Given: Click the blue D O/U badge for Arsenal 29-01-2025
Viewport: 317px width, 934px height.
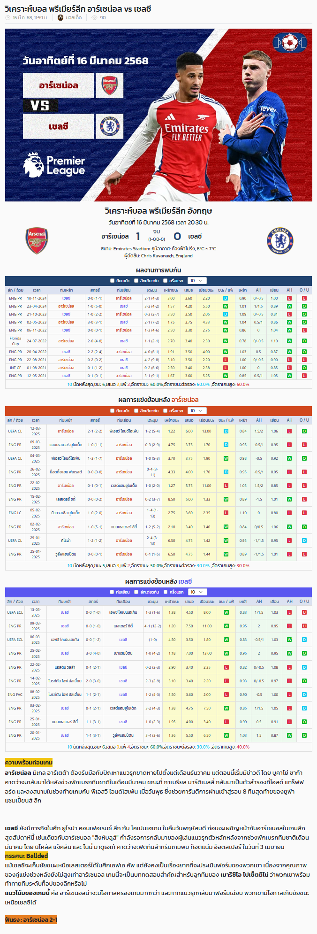Looking at the screenshot, I should point(304,540).
